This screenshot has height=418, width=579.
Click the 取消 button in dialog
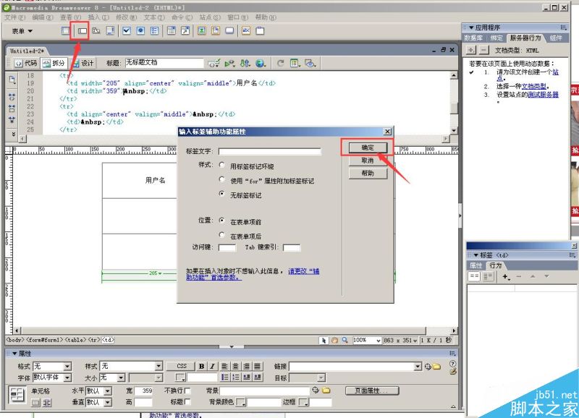click(368, 161)
